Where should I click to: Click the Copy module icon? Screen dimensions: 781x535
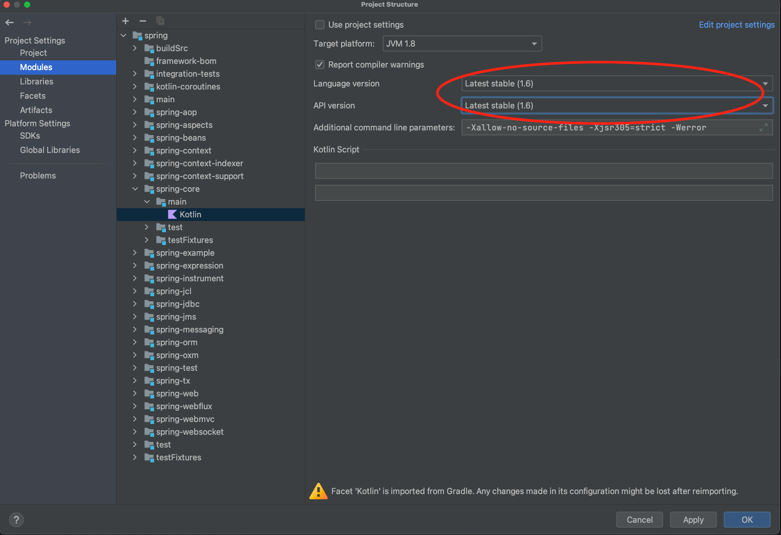pyautogui.click(x=160, y=21)
